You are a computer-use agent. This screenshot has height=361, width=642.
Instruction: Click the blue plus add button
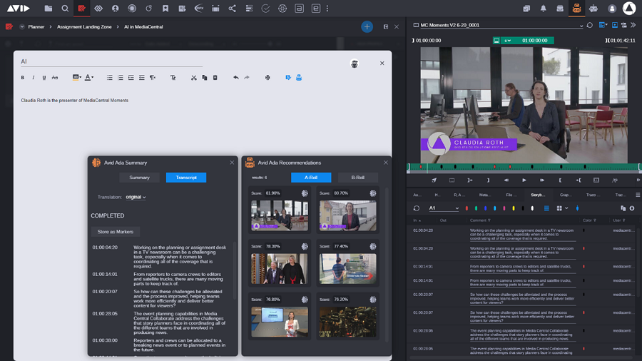367,26
